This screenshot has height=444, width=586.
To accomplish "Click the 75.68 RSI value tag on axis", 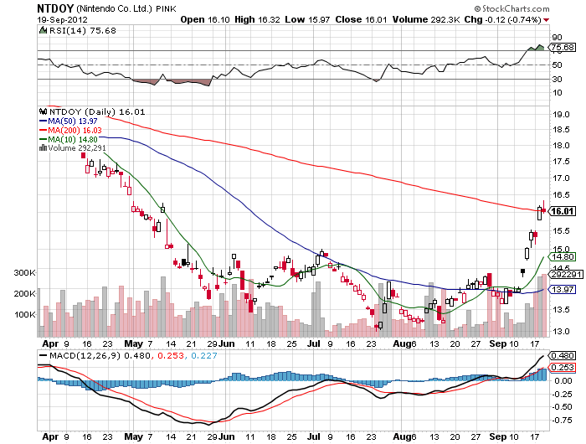I will [x=562, y=48].
